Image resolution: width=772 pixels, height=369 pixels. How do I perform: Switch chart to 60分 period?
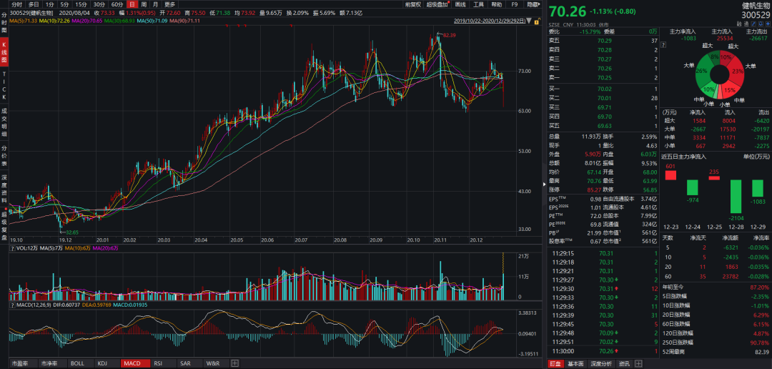coord(117,4)
